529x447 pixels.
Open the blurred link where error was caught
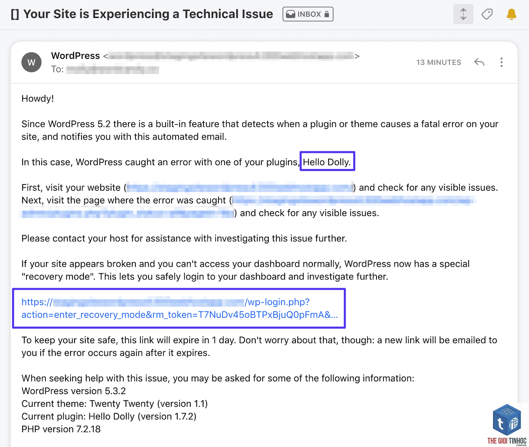click(x=247, y=207)
